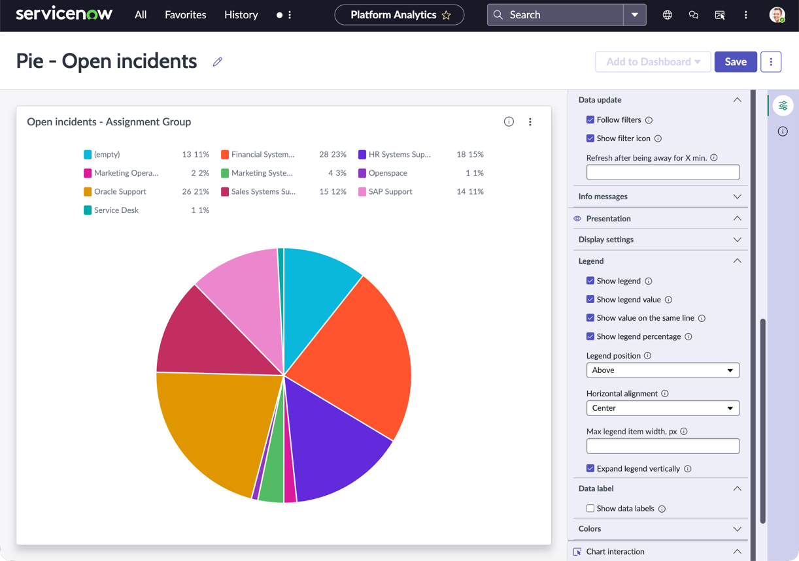Open the chart's three-dot options menu
This screenshot has height=561, width=799.
[x=530, y=121]
